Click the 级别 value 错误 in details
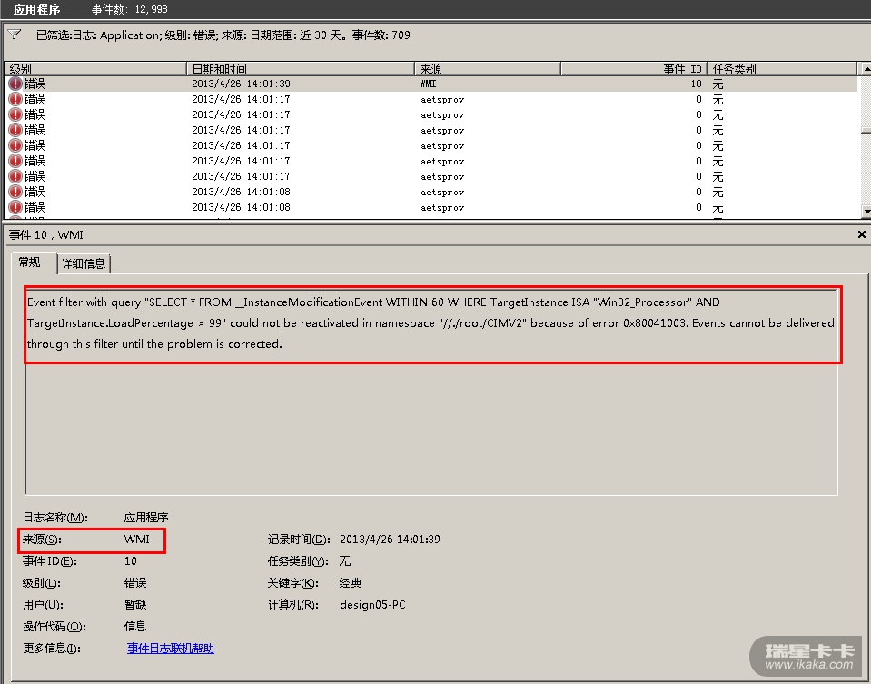 coord(135,583)
